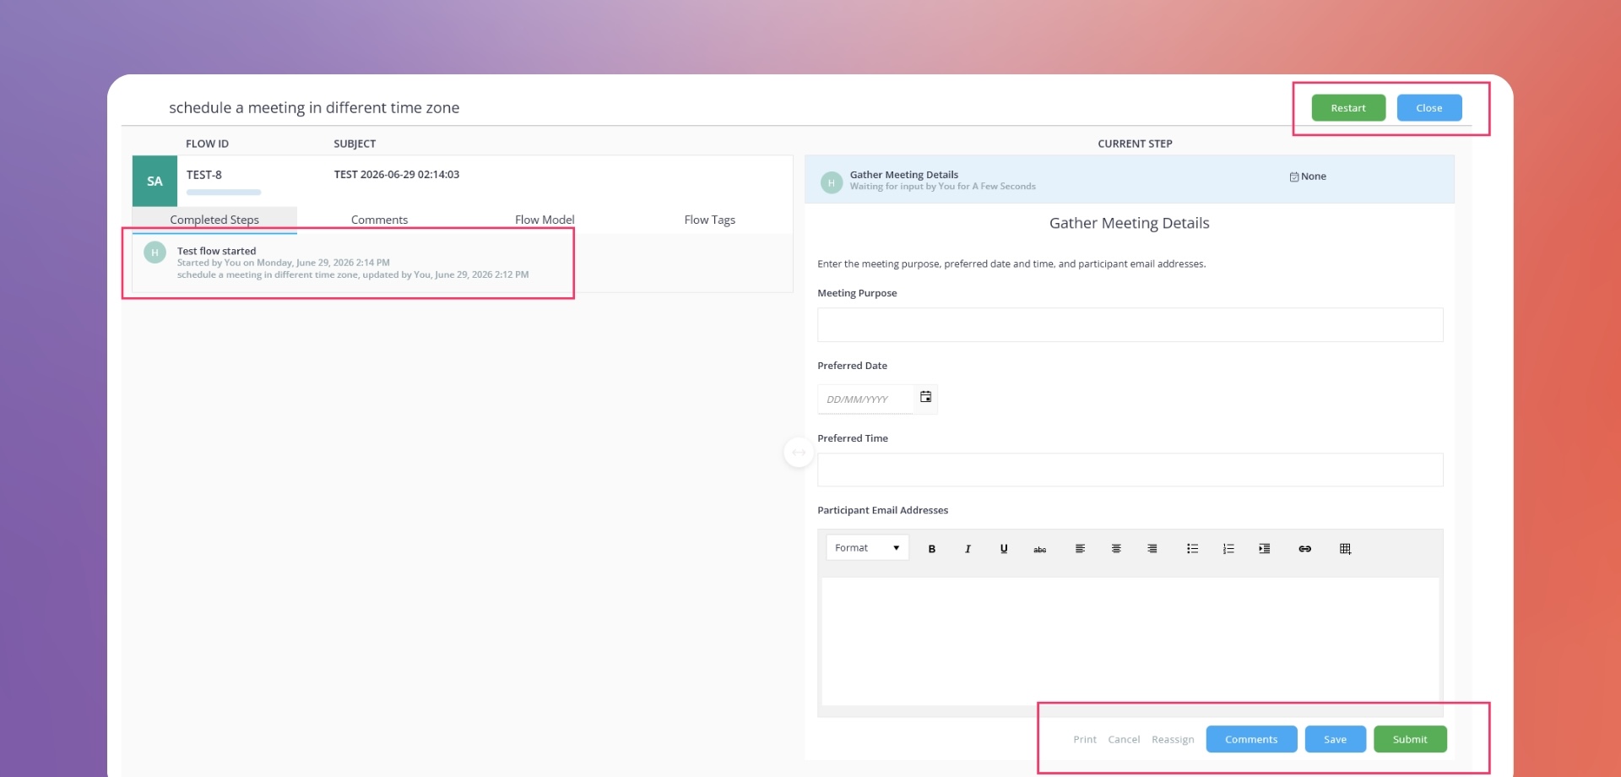This screenshot has width=1621, height=777.
Task: Apply italic formatting in the editor
Action: click(x=968, y=549)
